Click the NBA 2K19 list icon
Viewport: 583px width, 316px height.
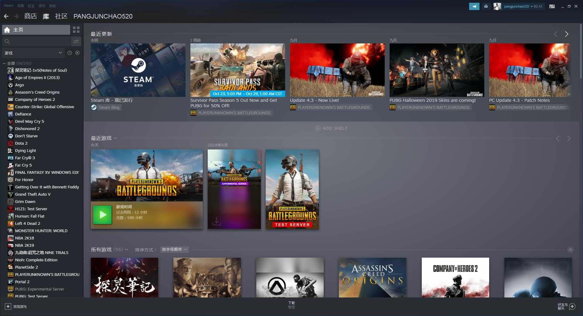click(11, 246)
